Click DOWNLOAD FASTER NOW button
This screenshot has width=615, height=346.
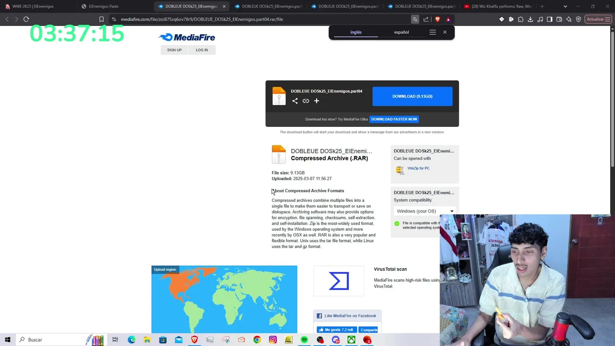tap(394, 119)
